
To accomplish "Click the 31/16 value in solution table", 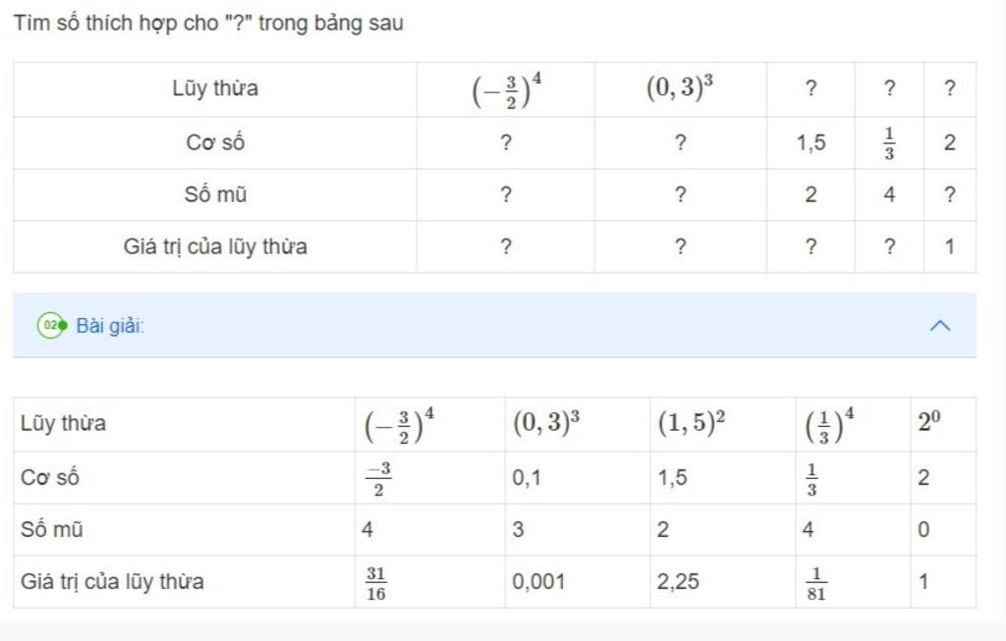I will (376, 583).
